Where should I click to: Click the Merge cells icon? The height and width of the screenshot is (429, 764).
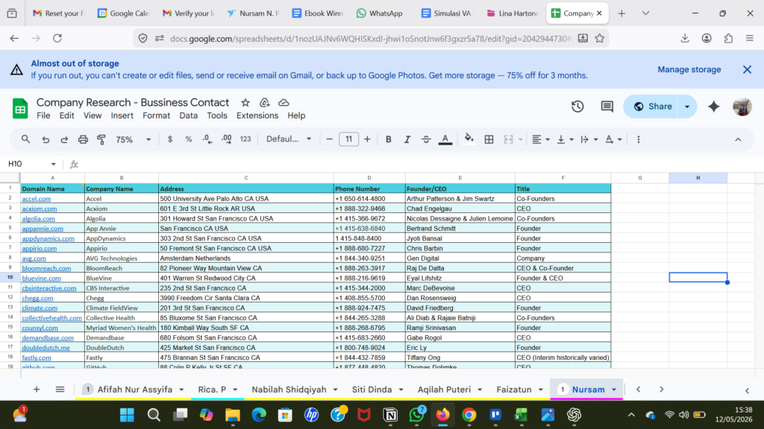pos(508,139)
